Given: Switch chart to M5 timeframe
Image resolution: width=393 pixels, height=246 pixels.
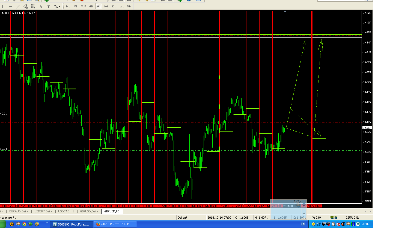Looking at the screenshot, I should [76, 6].
